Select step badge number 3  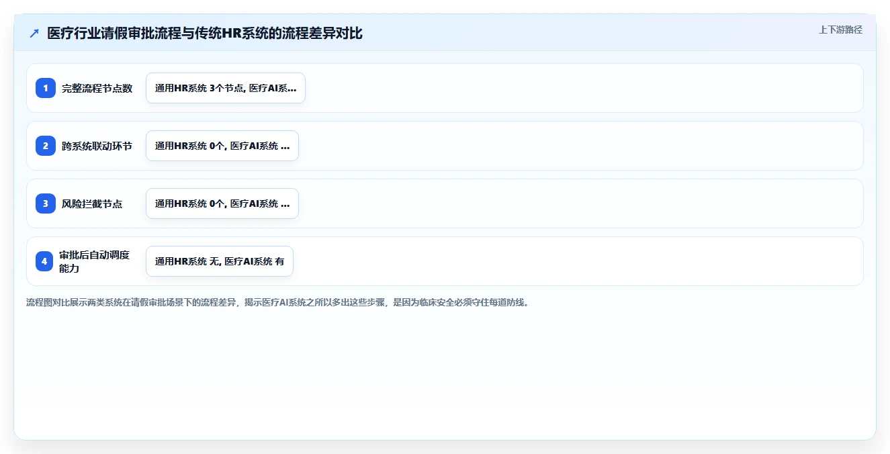(46, 203)
